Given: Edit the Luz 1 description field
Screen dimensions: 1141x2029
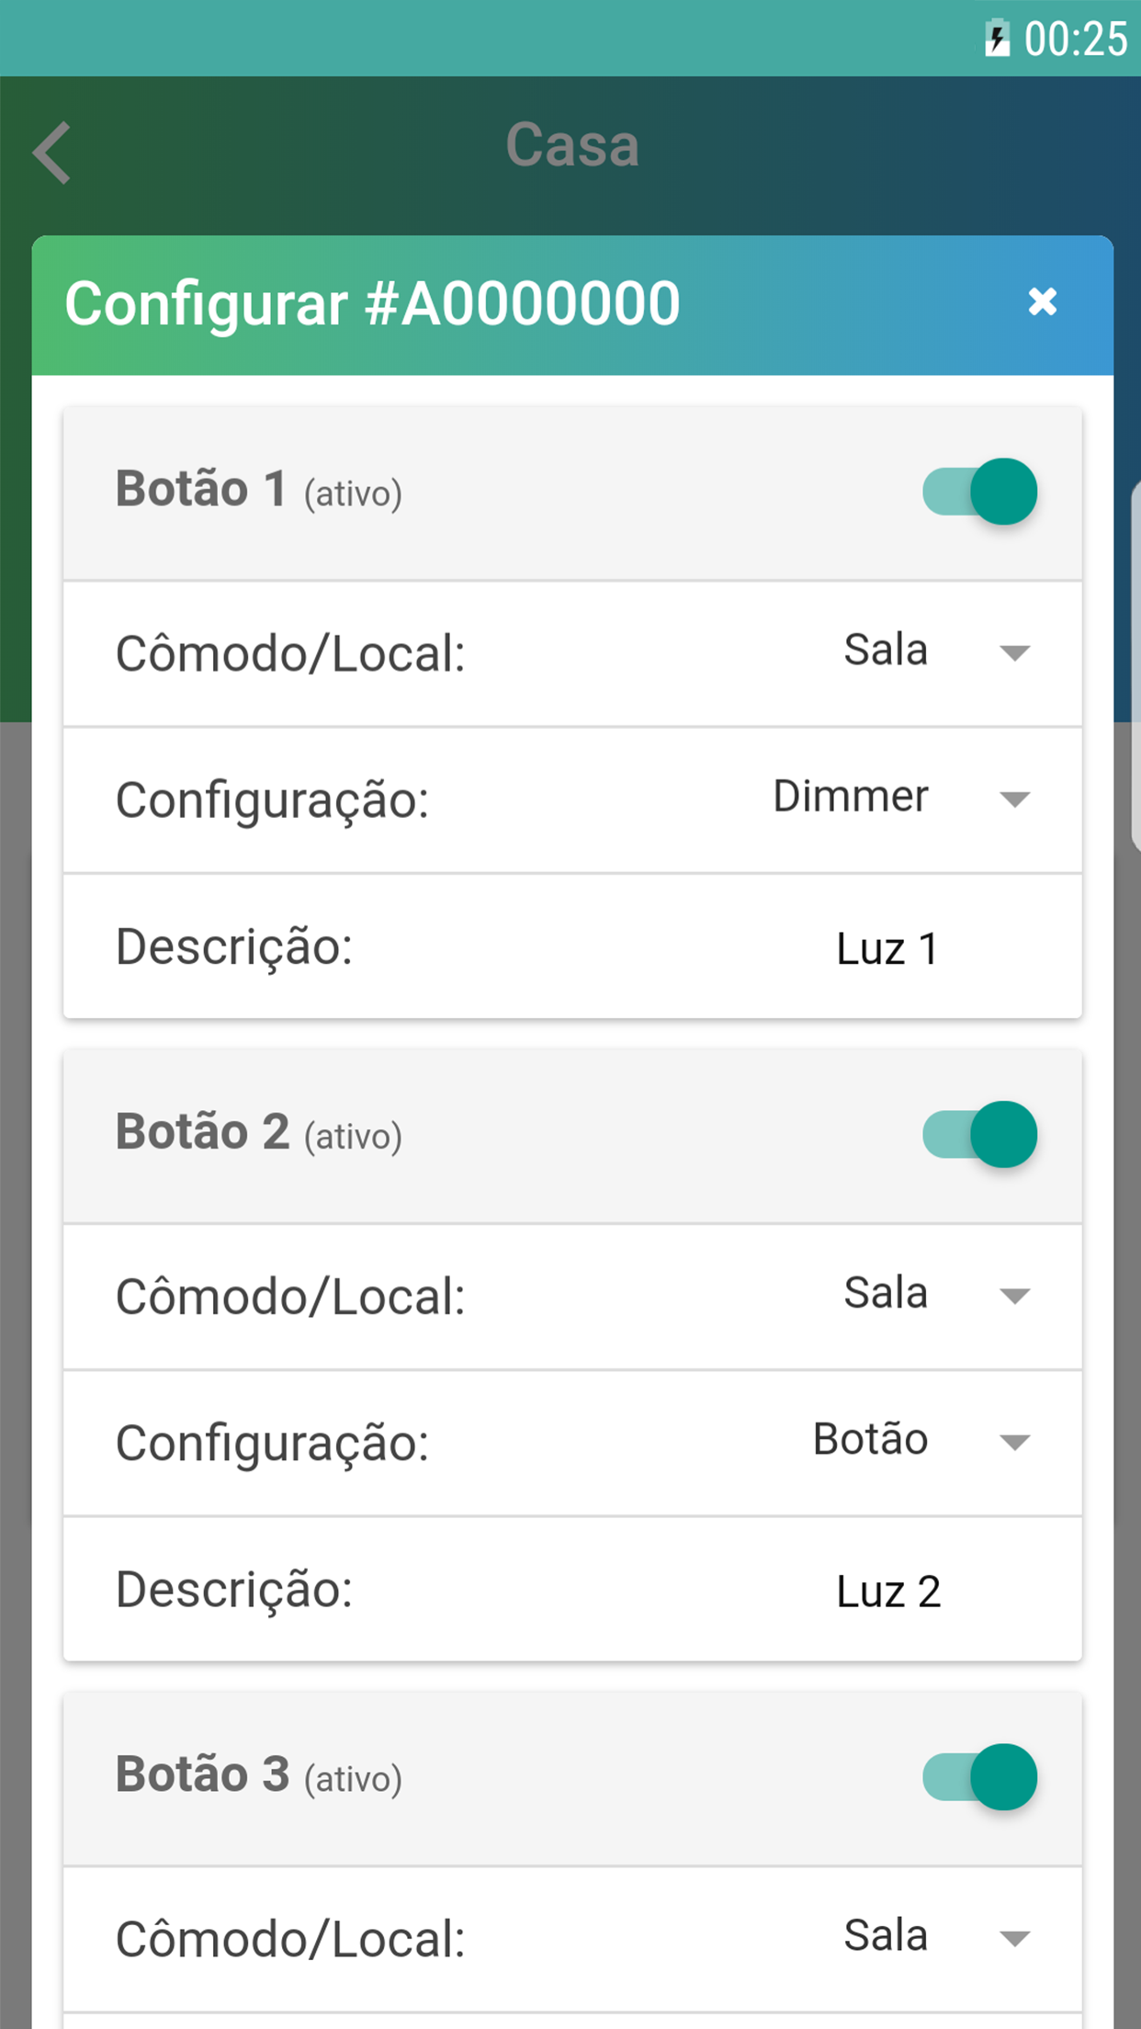Looking at the screenshot, I should (887, 948).
